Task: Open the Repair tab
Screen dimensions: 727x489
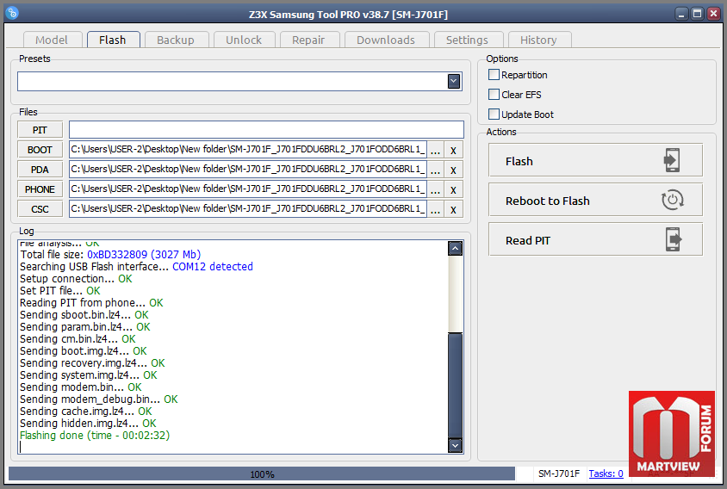Action: (308, 40)
